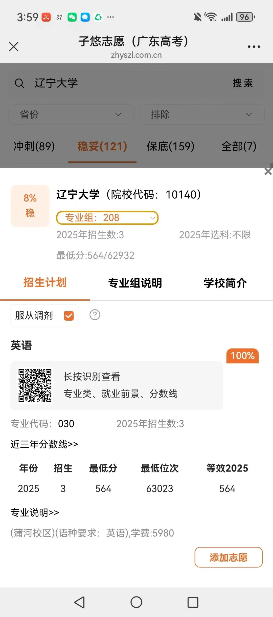The image size is (273, 617).
Task: Open the 排除 dropdown
Action: click(x=202, y=114)
